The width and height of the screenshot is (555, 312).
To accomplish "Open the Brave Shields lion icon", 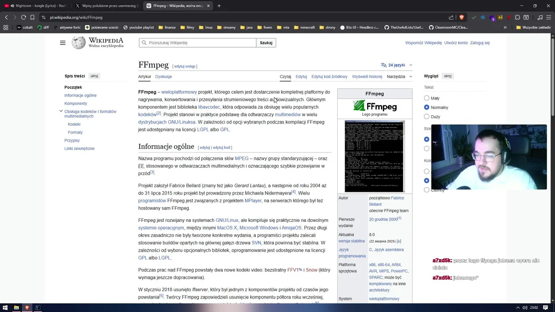I will coord(461,17).
